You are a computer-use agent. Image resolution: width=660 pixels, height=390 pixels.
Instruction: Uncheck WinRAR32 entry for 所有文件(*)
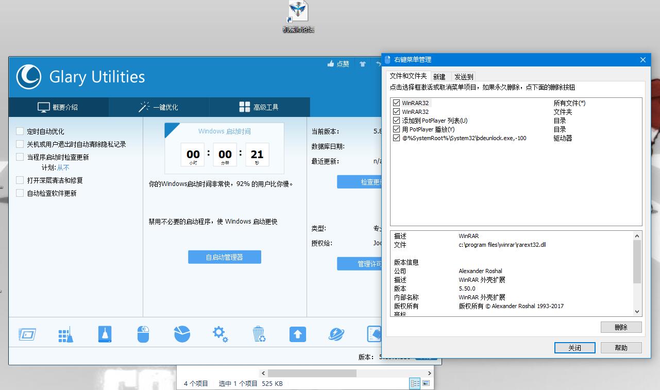pyautogui.click(x=396, y=103)
